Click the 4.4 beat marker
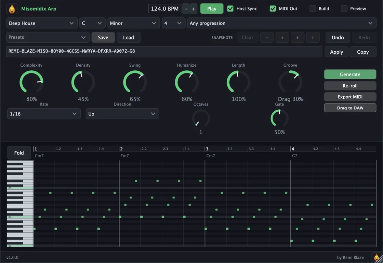 click(358, 149)
